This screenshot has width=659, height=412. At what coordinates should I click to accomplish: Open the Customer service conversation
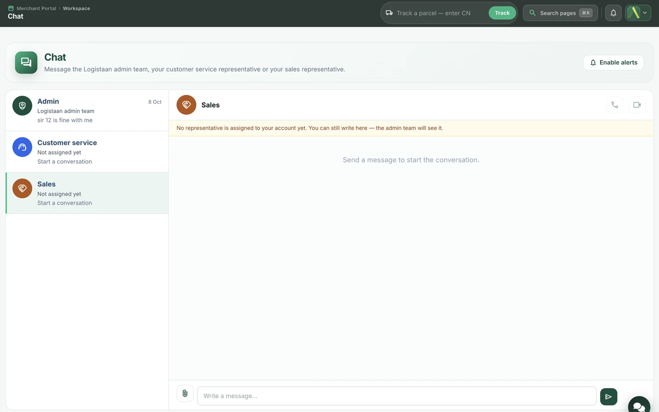coord(87,152)
